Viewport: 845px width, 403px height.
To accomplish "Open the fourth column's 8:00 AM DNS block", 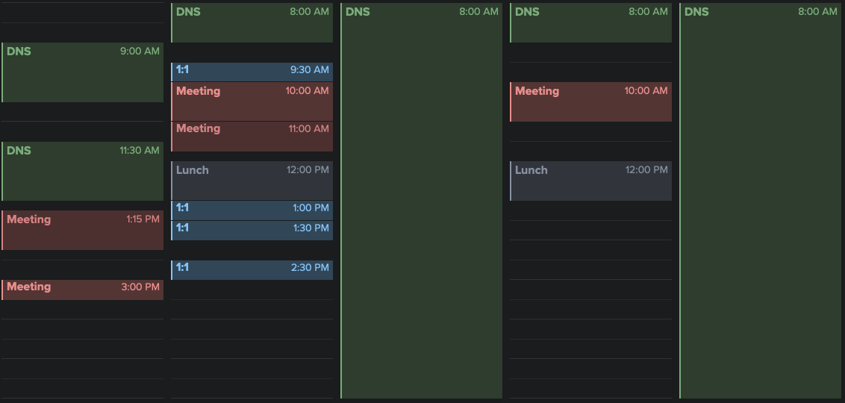I will (x=590, y=22).
